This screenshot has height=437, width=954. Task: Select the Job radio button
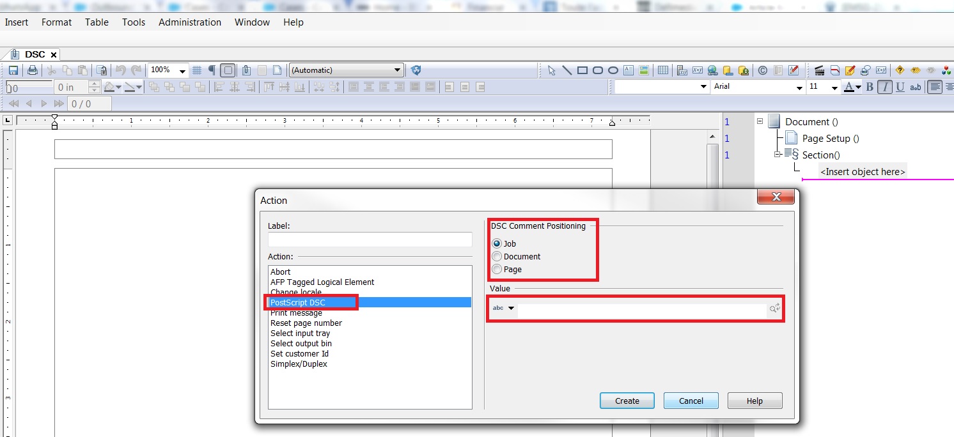[497, 243]
